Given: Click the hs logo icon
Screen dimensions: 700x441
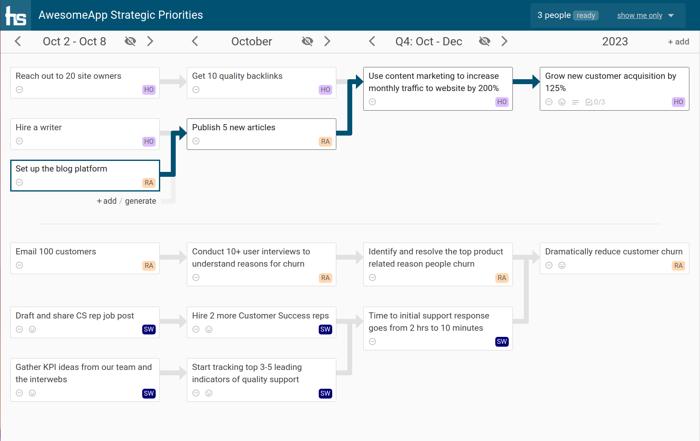Looking at the screenshot, I should (16, 16).
